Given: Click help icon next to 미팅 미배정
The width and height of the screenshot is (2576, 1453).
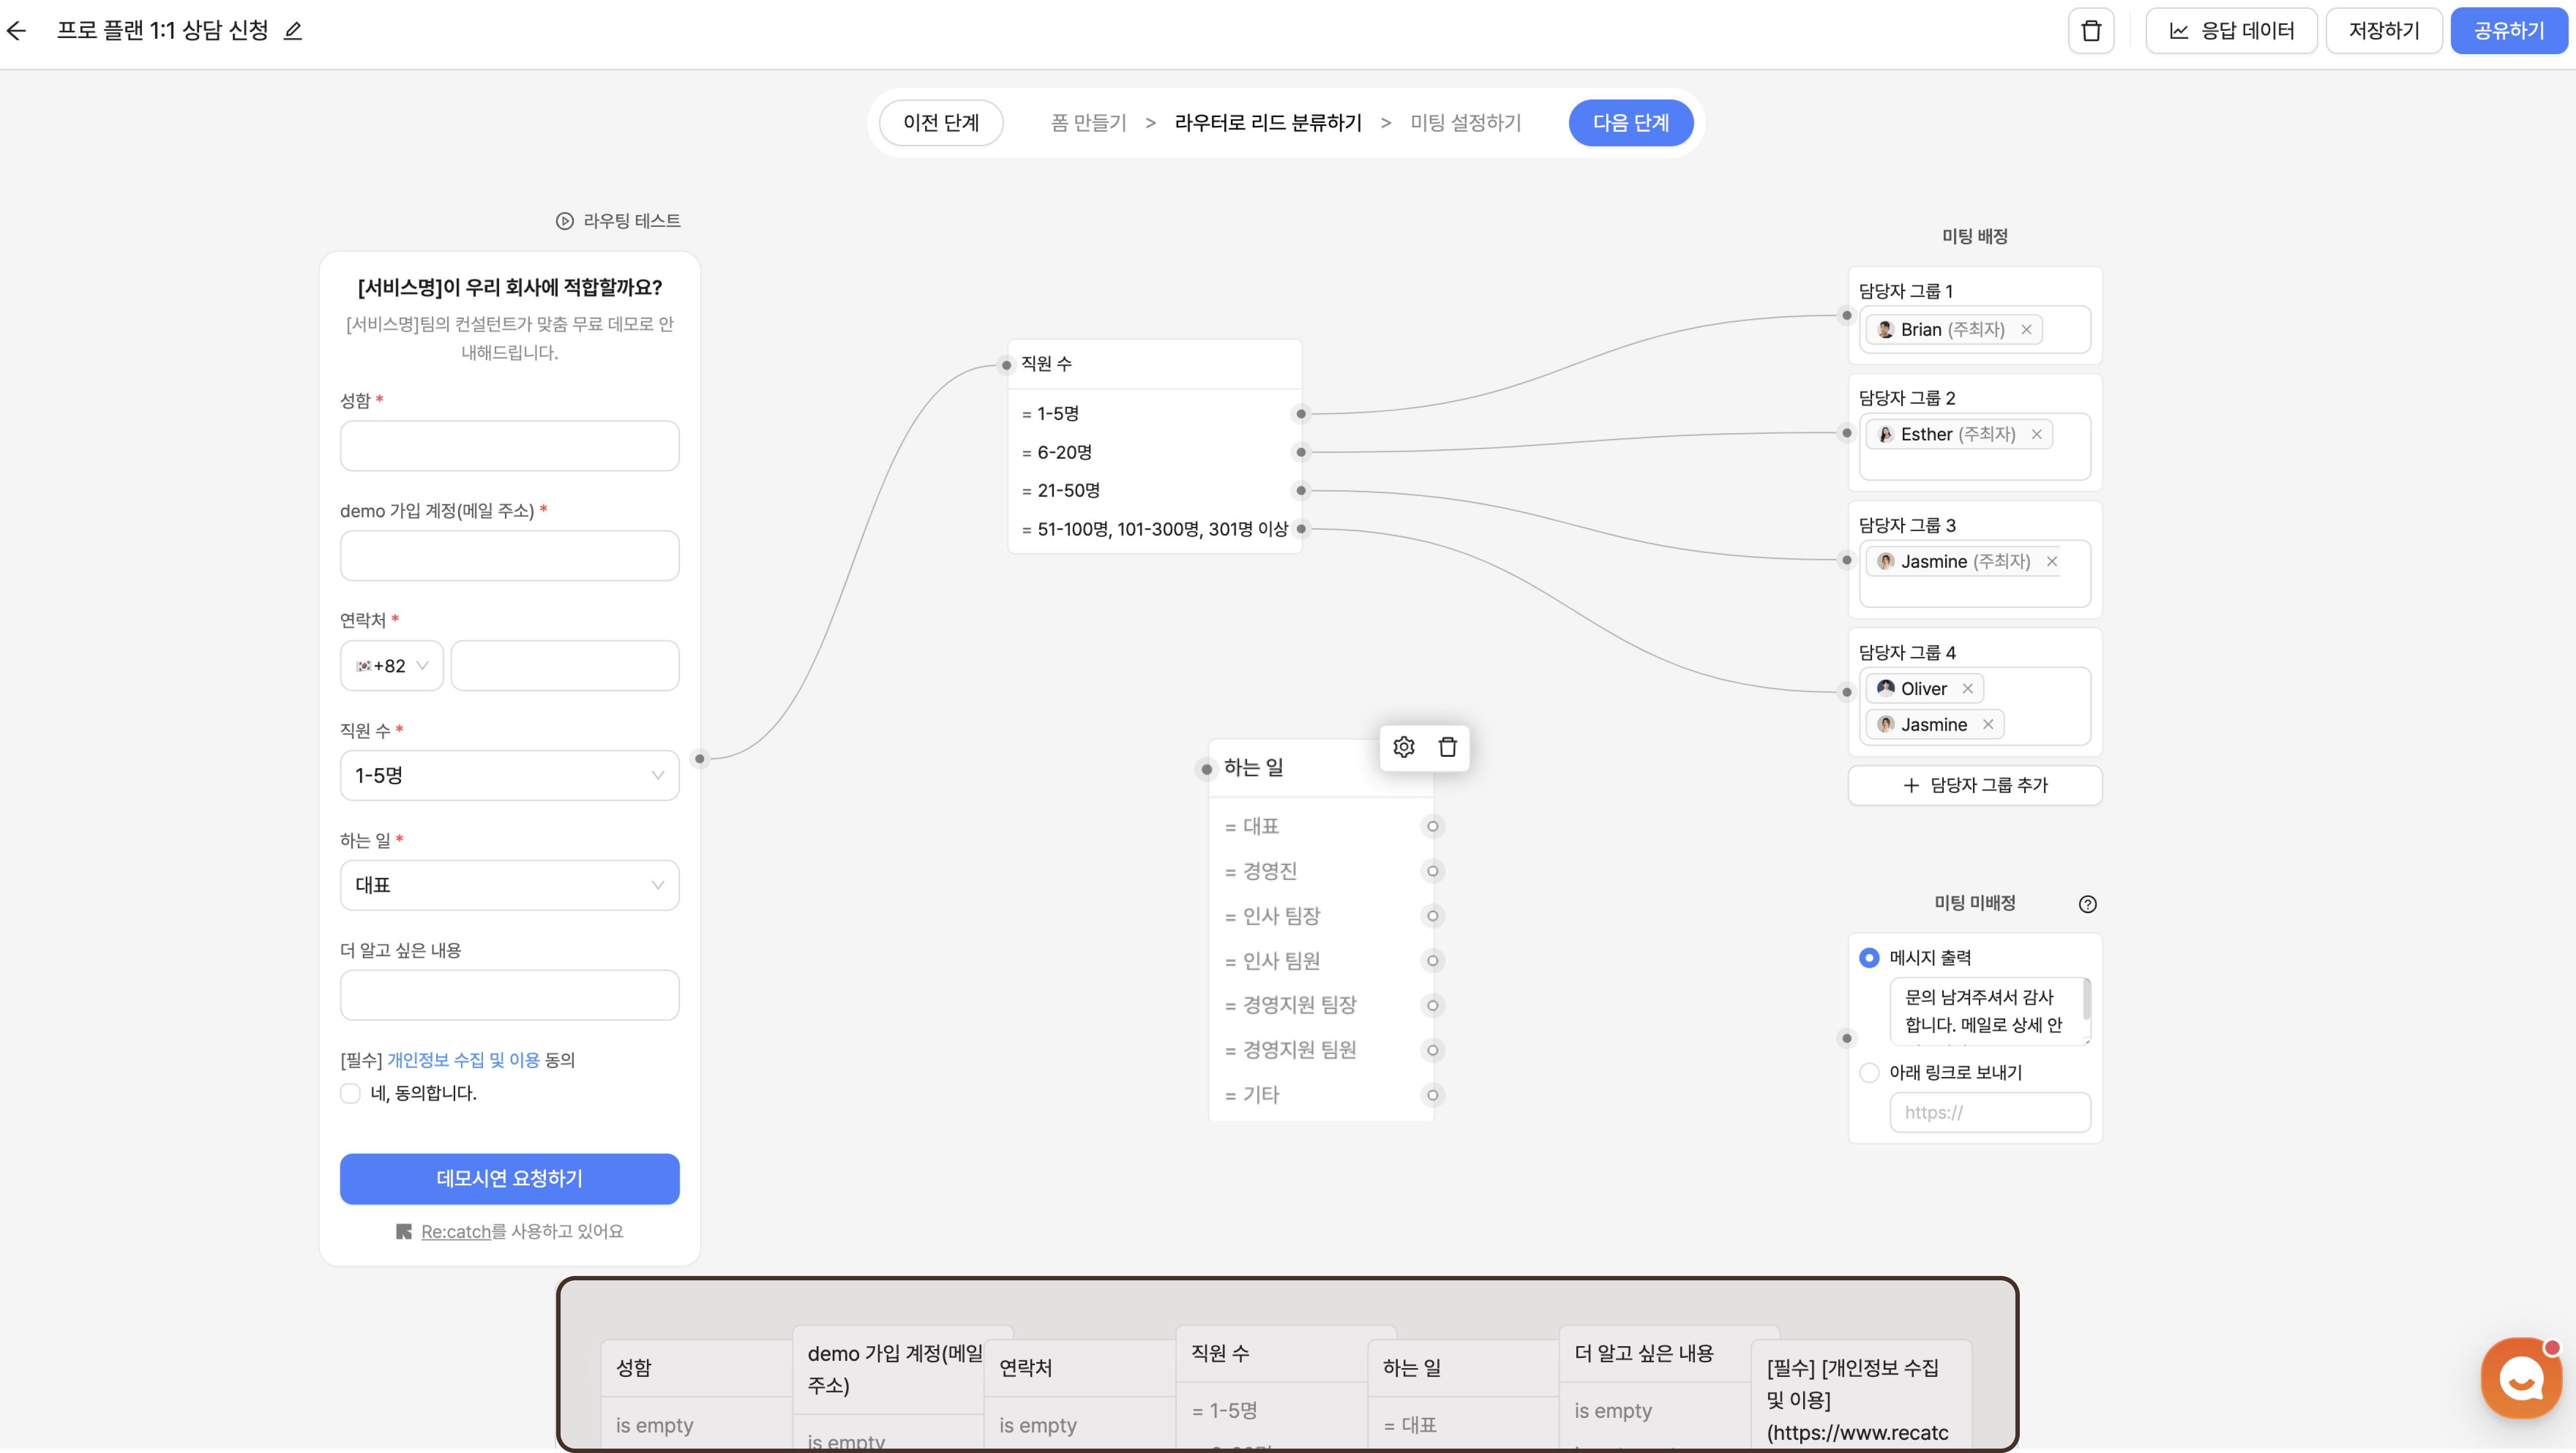Looking at the screenshot, I should click(2087, 904).
